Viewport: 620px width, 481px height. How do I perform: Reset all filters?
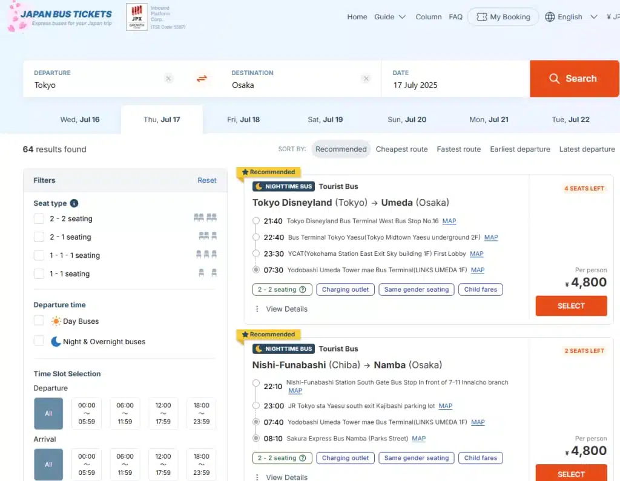[x=206, y=180]
